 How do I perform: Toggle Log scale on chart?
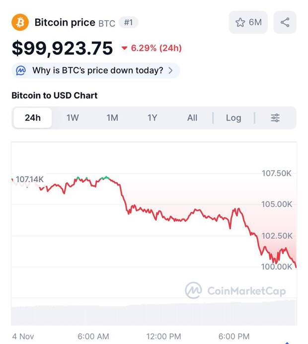coord(233,118)
